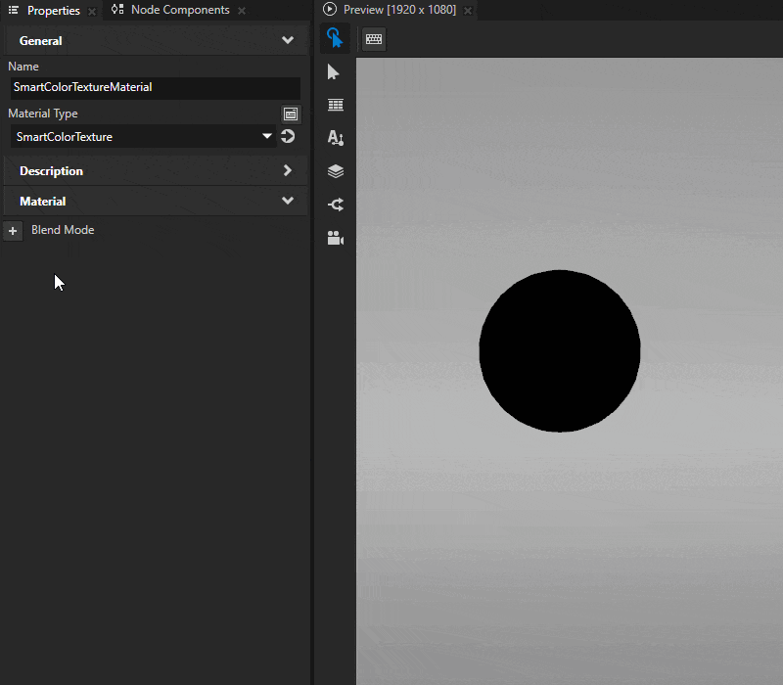Activate the Interact mode in the Preview toolbar
Image resolution: width=783 pixels, height=685 pixels.
click(336, 39)
